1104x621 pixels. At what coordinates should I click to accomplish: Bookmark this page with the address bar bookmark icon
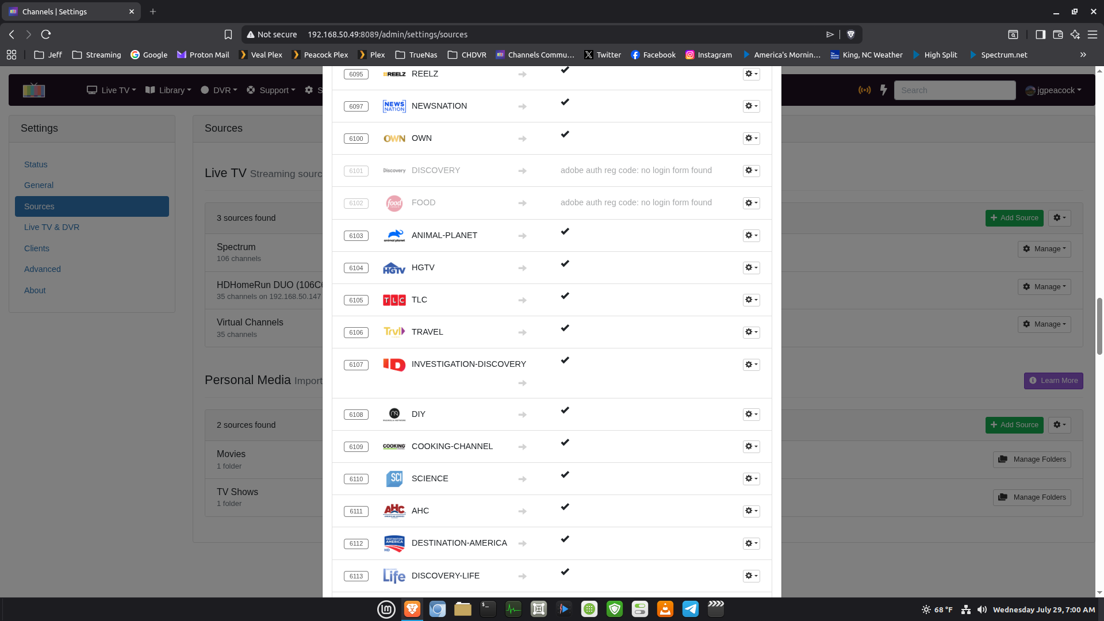click(x=228, y=34)
